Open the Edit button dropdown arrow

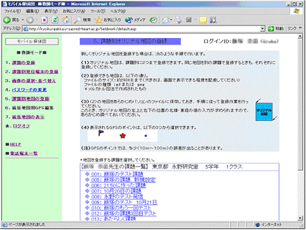(x=196, y=20)
